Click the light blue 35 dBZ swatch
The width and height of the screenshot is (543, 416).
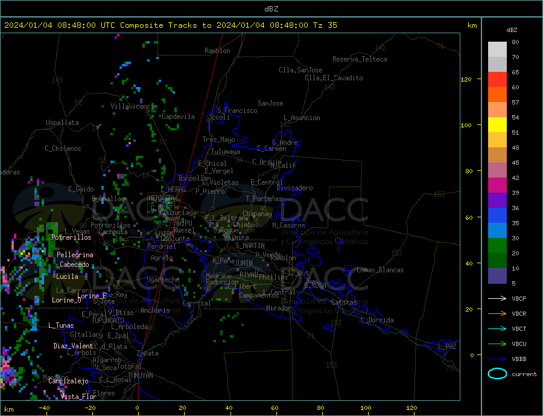pos(497,230)
